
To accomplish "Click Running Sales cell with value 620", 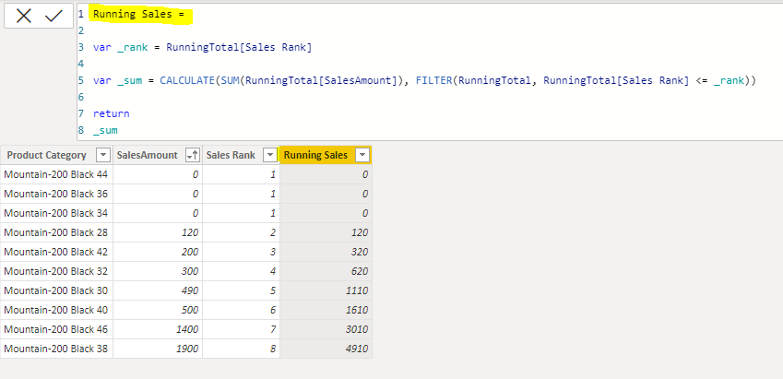I will 326,271.
